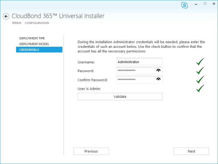Click the 'Confirm Password:' label
The width and height of the screenshot is (218, 164).
click(92, 80)
